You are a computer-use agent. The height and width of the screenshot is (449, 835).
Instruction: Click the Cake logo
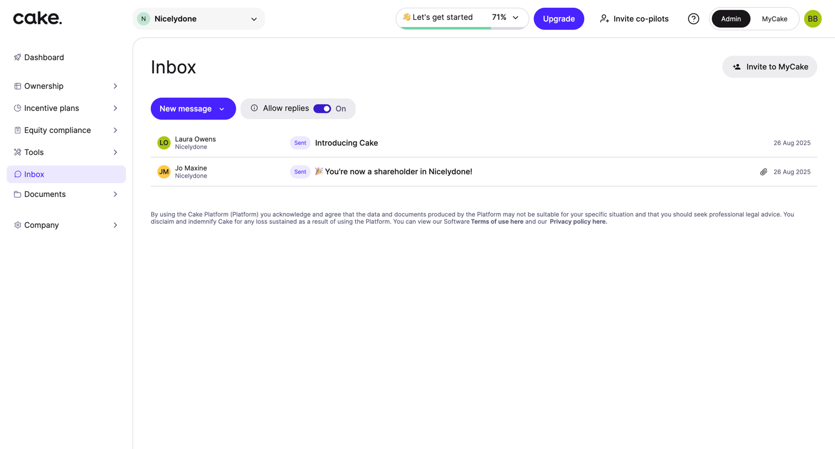38,18
